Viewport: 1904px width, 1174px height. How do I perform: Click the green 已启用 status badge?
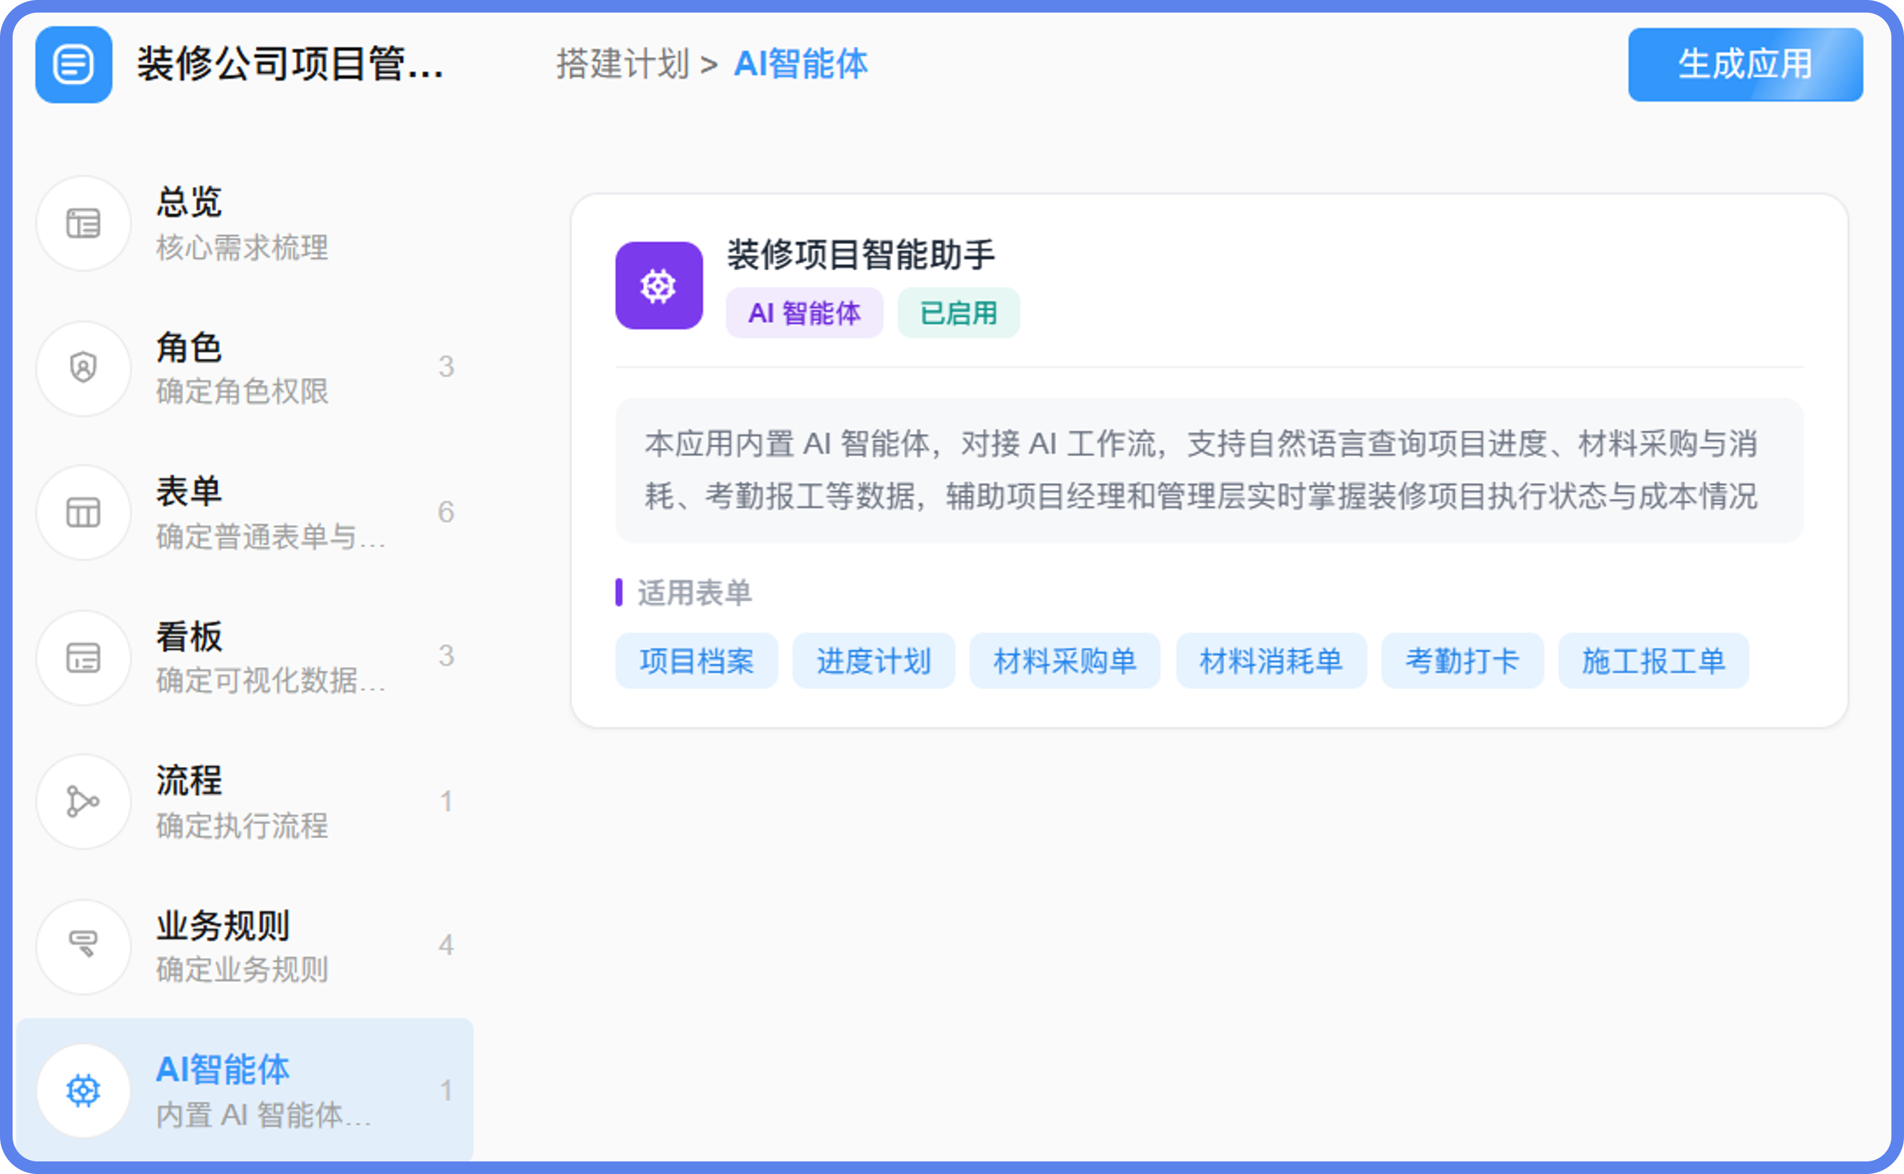958,313
